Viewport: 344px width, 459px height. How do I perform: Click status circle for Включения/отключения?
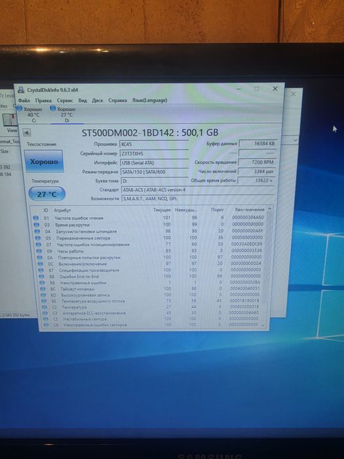pos(41,264)
